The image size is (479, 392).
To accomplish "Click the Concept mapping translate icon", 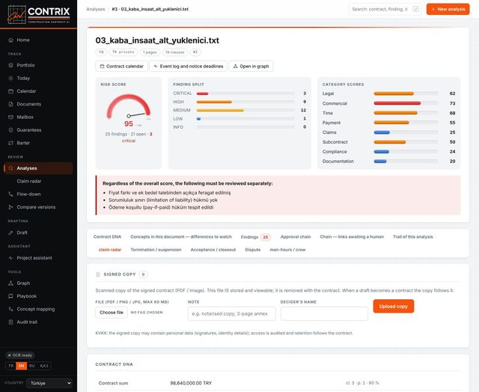I will click(10, 309).
